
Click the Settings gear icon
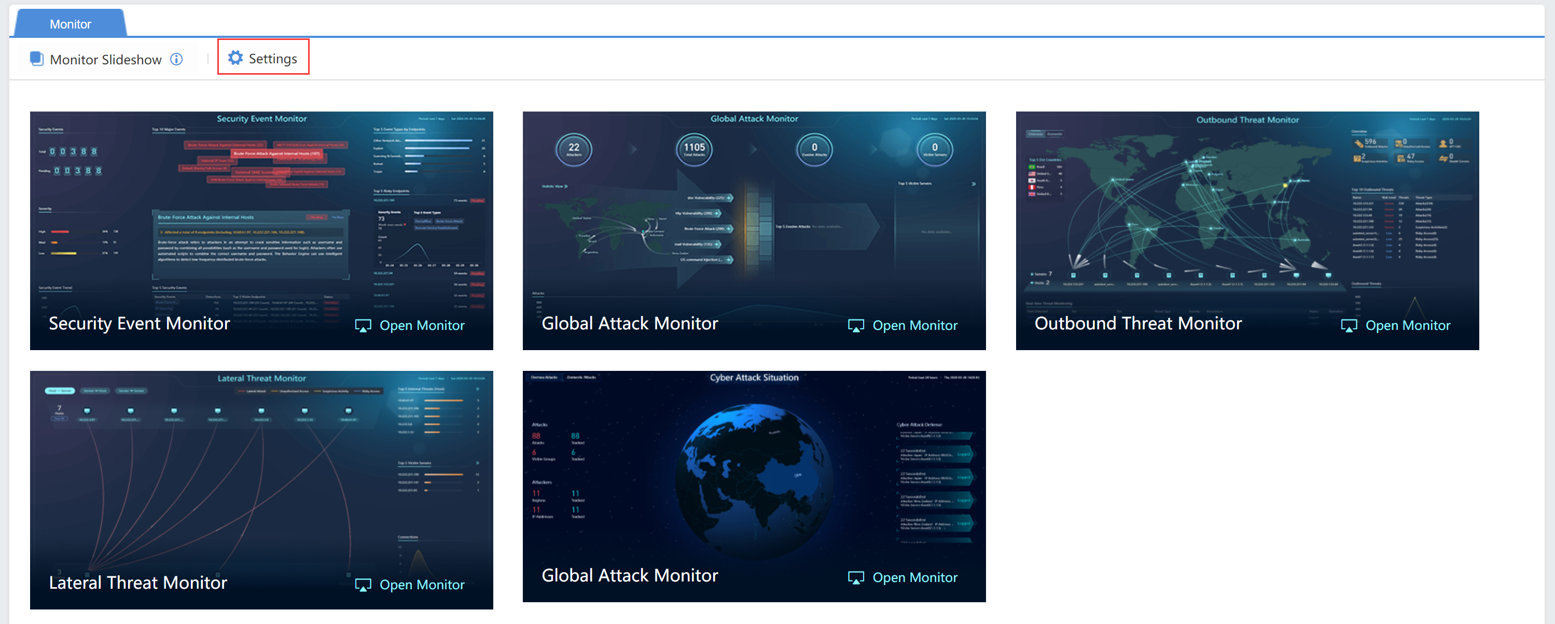(235, 58)
